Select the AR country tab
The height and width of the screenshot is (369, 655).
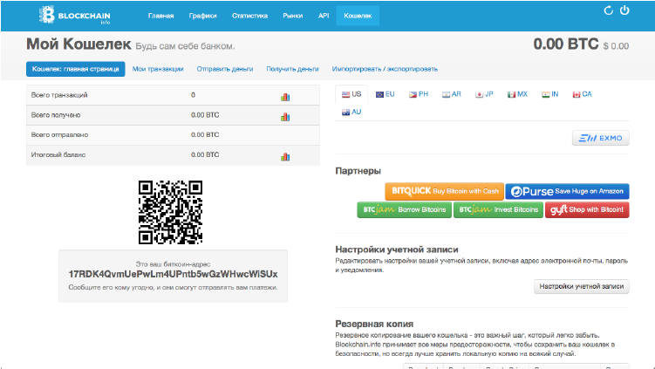click(452, 94)
